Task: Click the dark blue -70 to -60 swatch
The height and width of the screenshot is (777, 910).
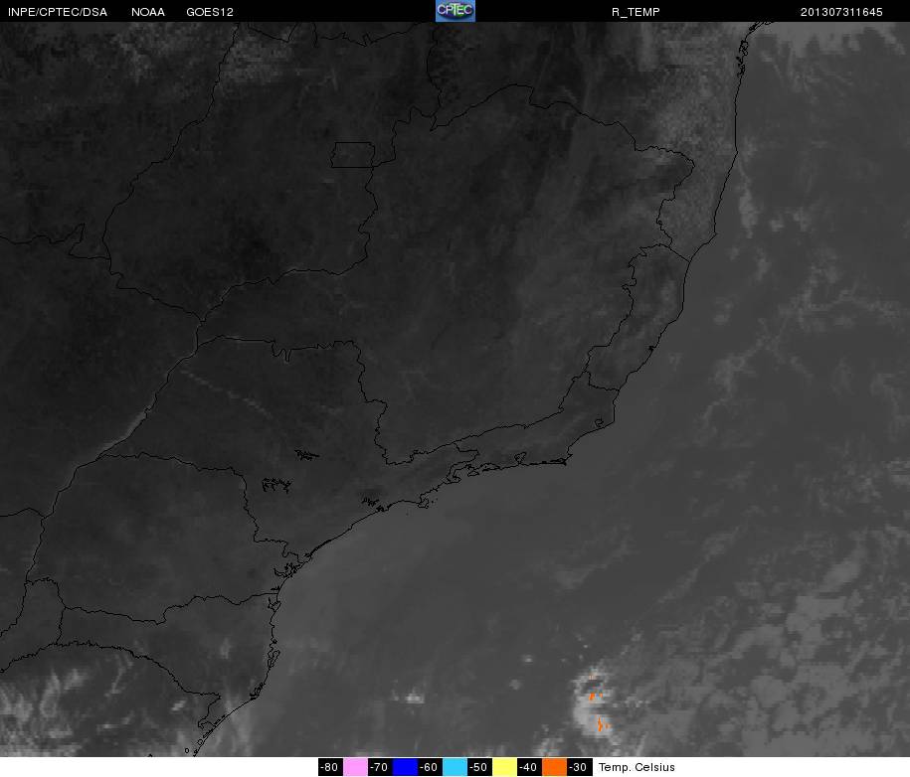Action: pos(405,767)
